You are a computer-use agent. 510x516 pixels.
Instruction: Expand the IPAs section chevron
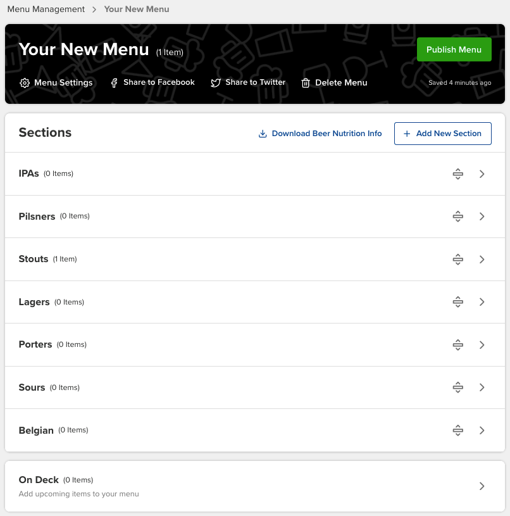[482, 173]
